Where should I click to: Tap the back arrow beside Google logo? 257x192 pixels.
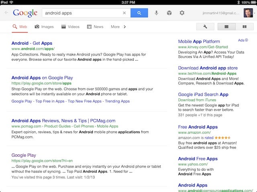click(x=6, y=12)
